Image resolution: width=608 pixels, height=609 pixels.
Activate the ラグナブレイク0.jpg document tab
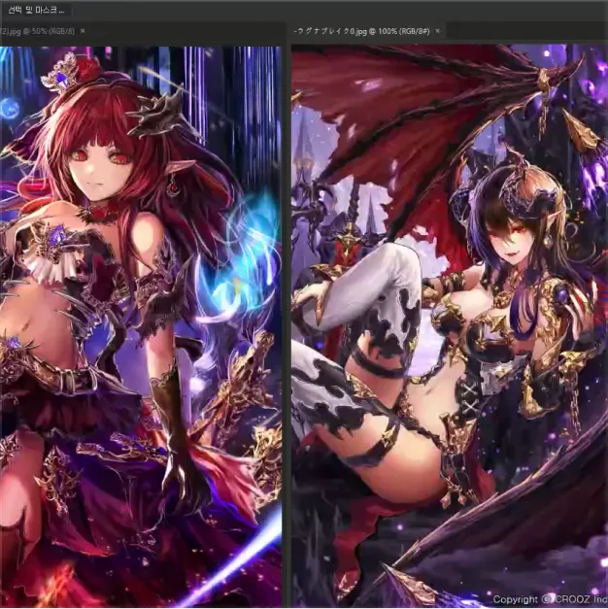pos(362,31)
